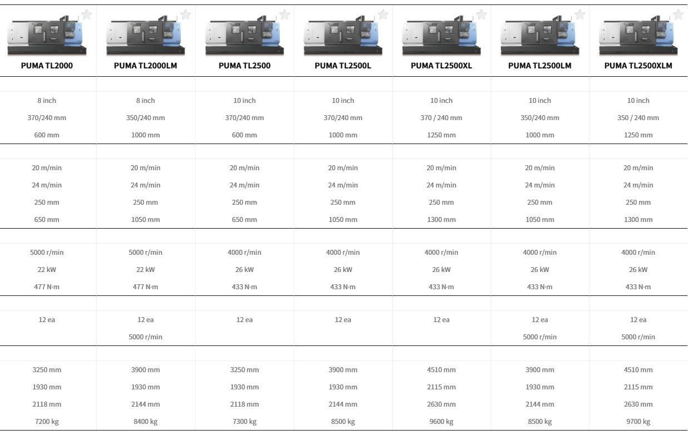Click the PUMA TL2000LM product photo

tap(146, 37)
